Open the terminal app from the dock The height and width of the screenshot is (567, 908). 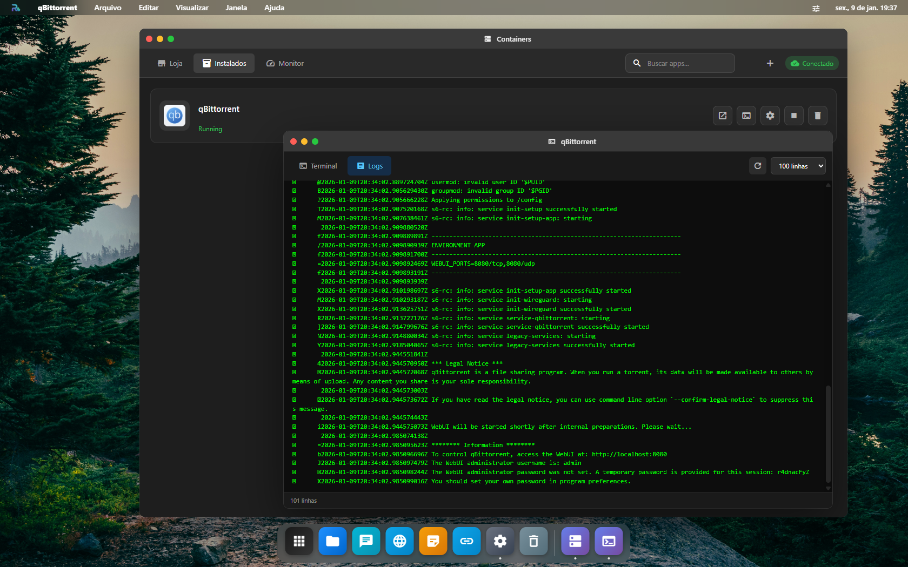[608, 541]
